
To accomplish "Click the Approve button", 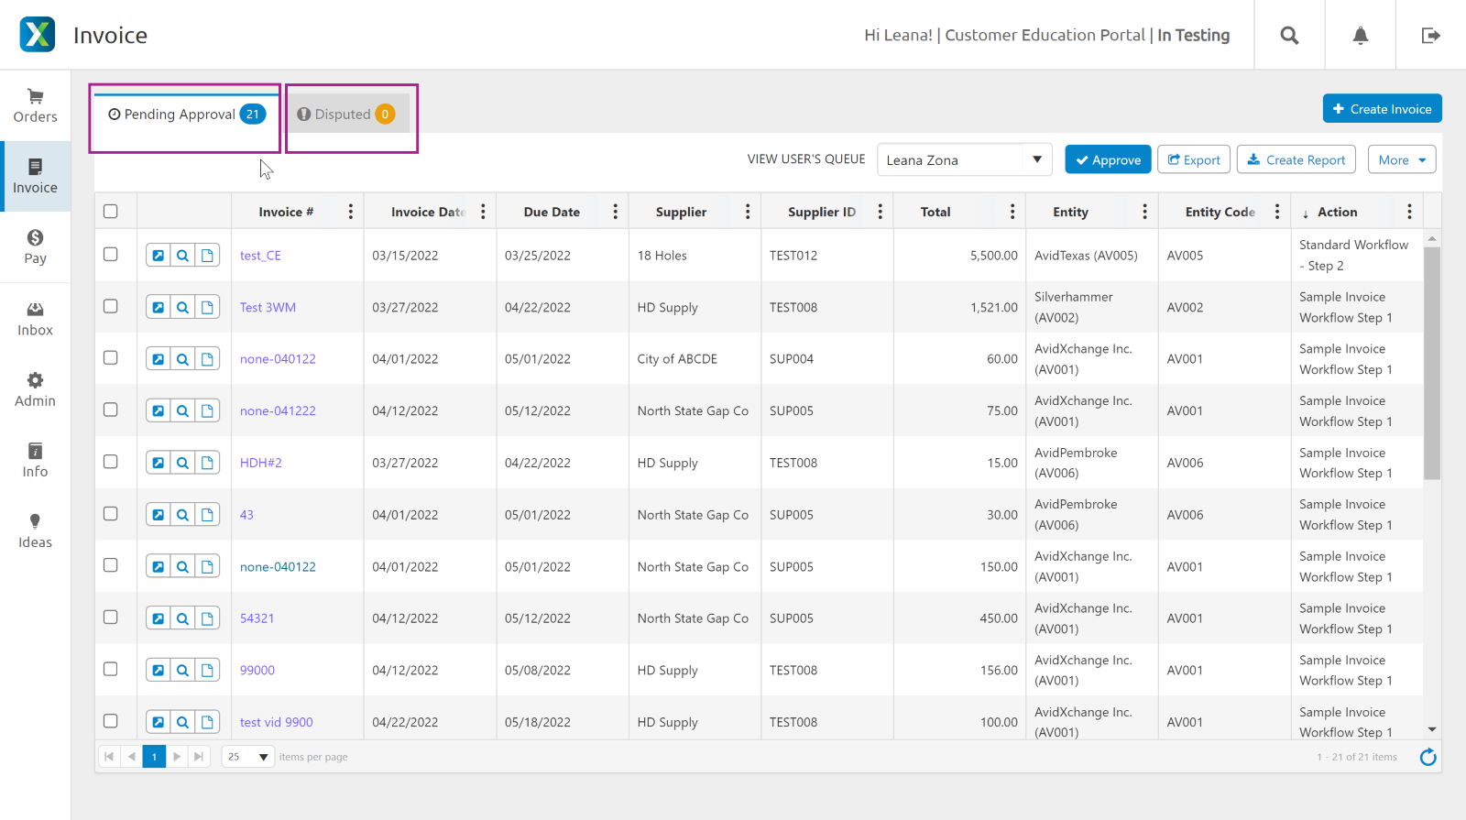I will point(1109,159).
